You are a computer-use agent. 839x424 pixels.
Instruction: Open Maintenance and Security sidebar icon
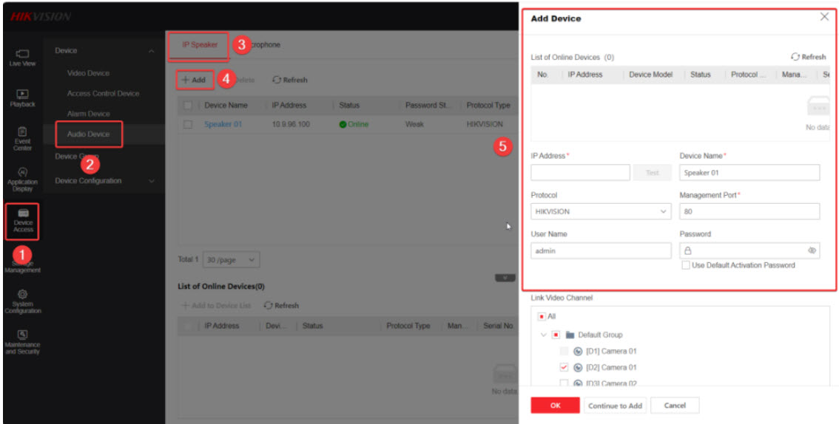click(x=22, y=341)
